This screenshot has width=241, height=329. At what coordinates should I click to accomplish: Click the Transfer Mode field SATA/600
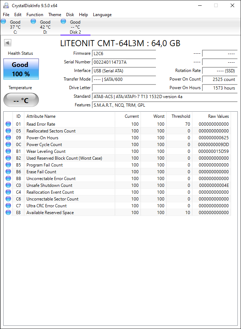coord(124,79)
